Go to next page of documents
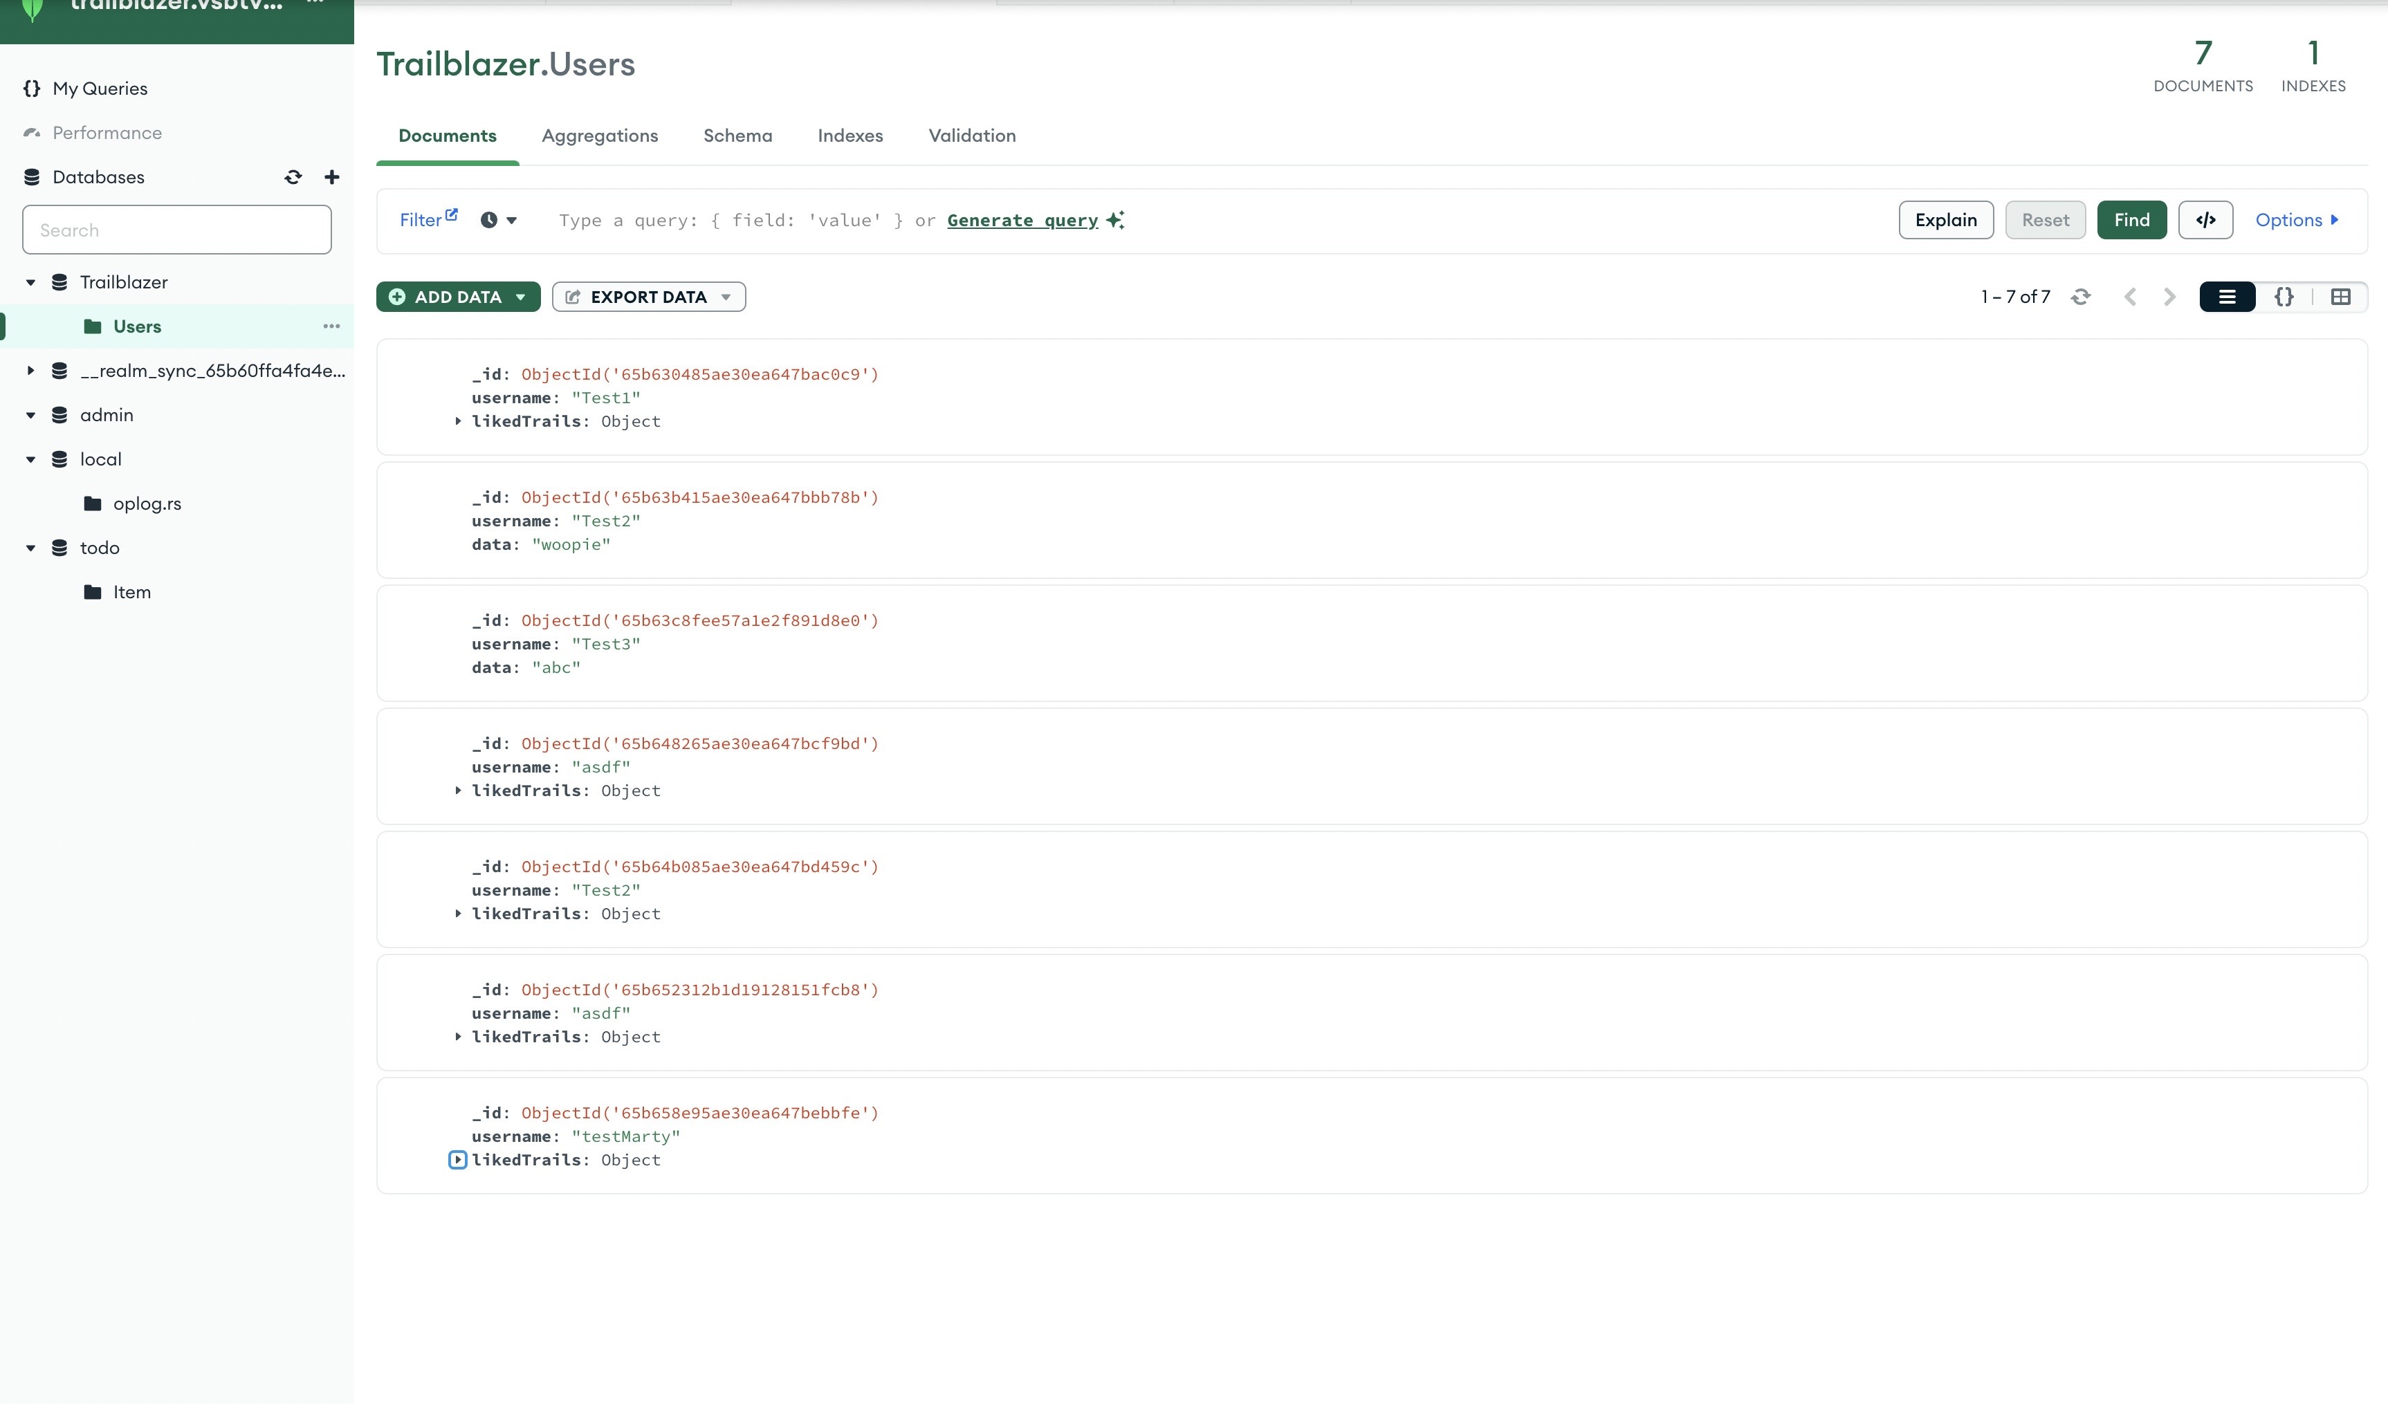Viewport: 2388px width, 1404px height. click(x=2170, y=297)
